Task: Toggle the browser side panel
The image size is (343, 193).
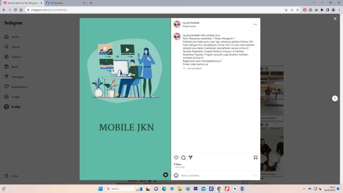Action: click(328, 10)
